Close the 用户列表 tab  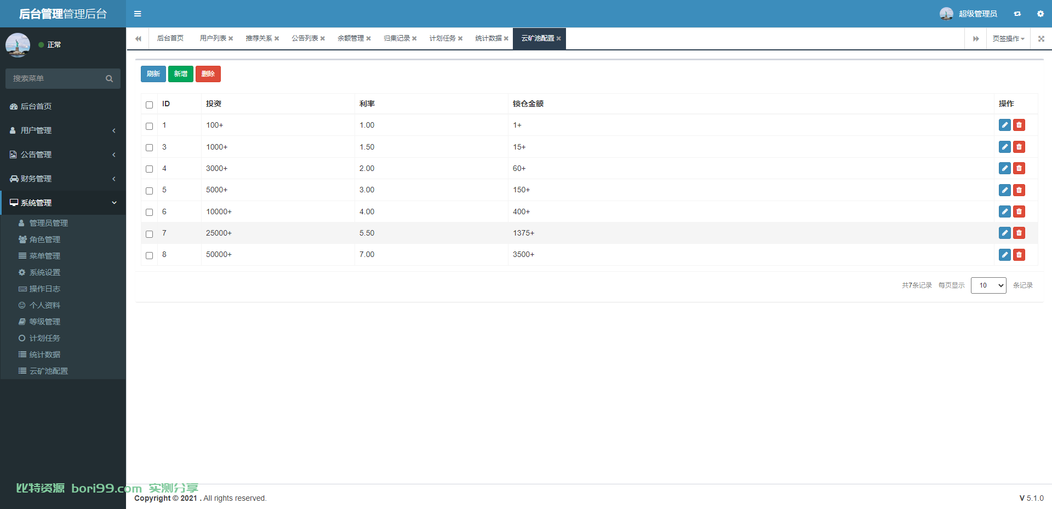pyautogui.click(x=231, y=38)
